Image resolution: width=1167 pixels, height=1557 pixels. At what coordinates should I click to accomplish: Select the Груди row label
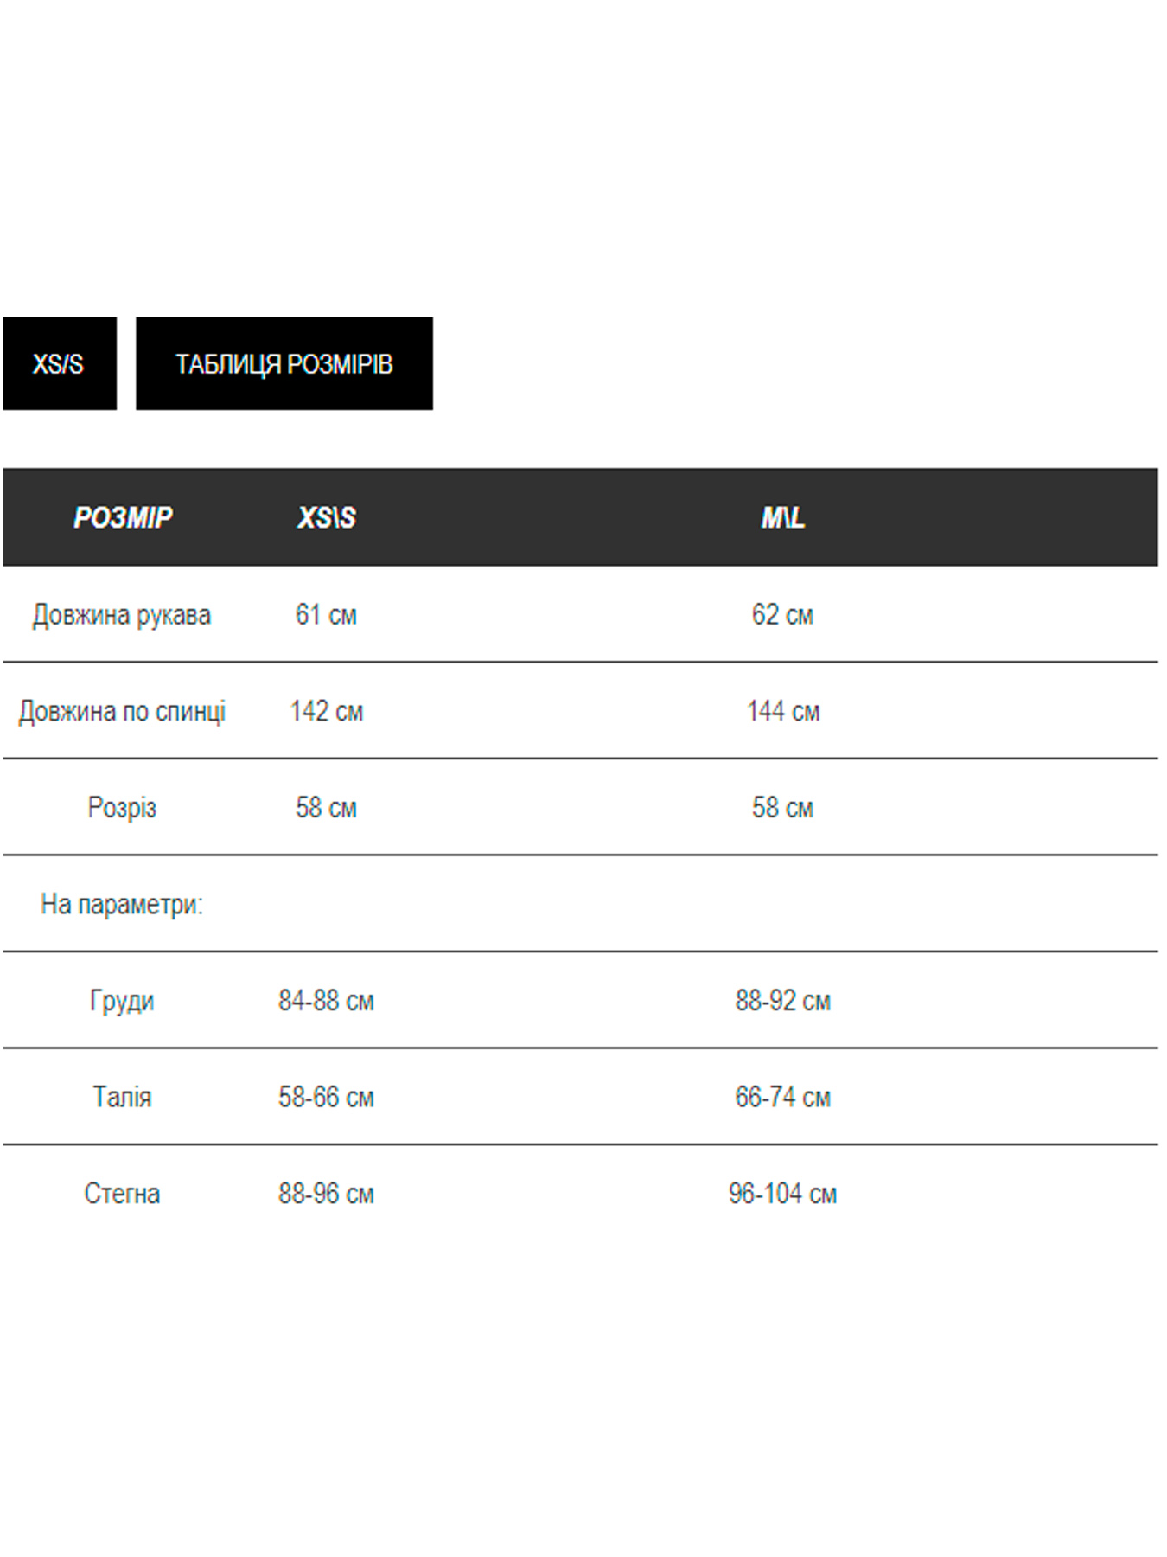coord(122,1001)
